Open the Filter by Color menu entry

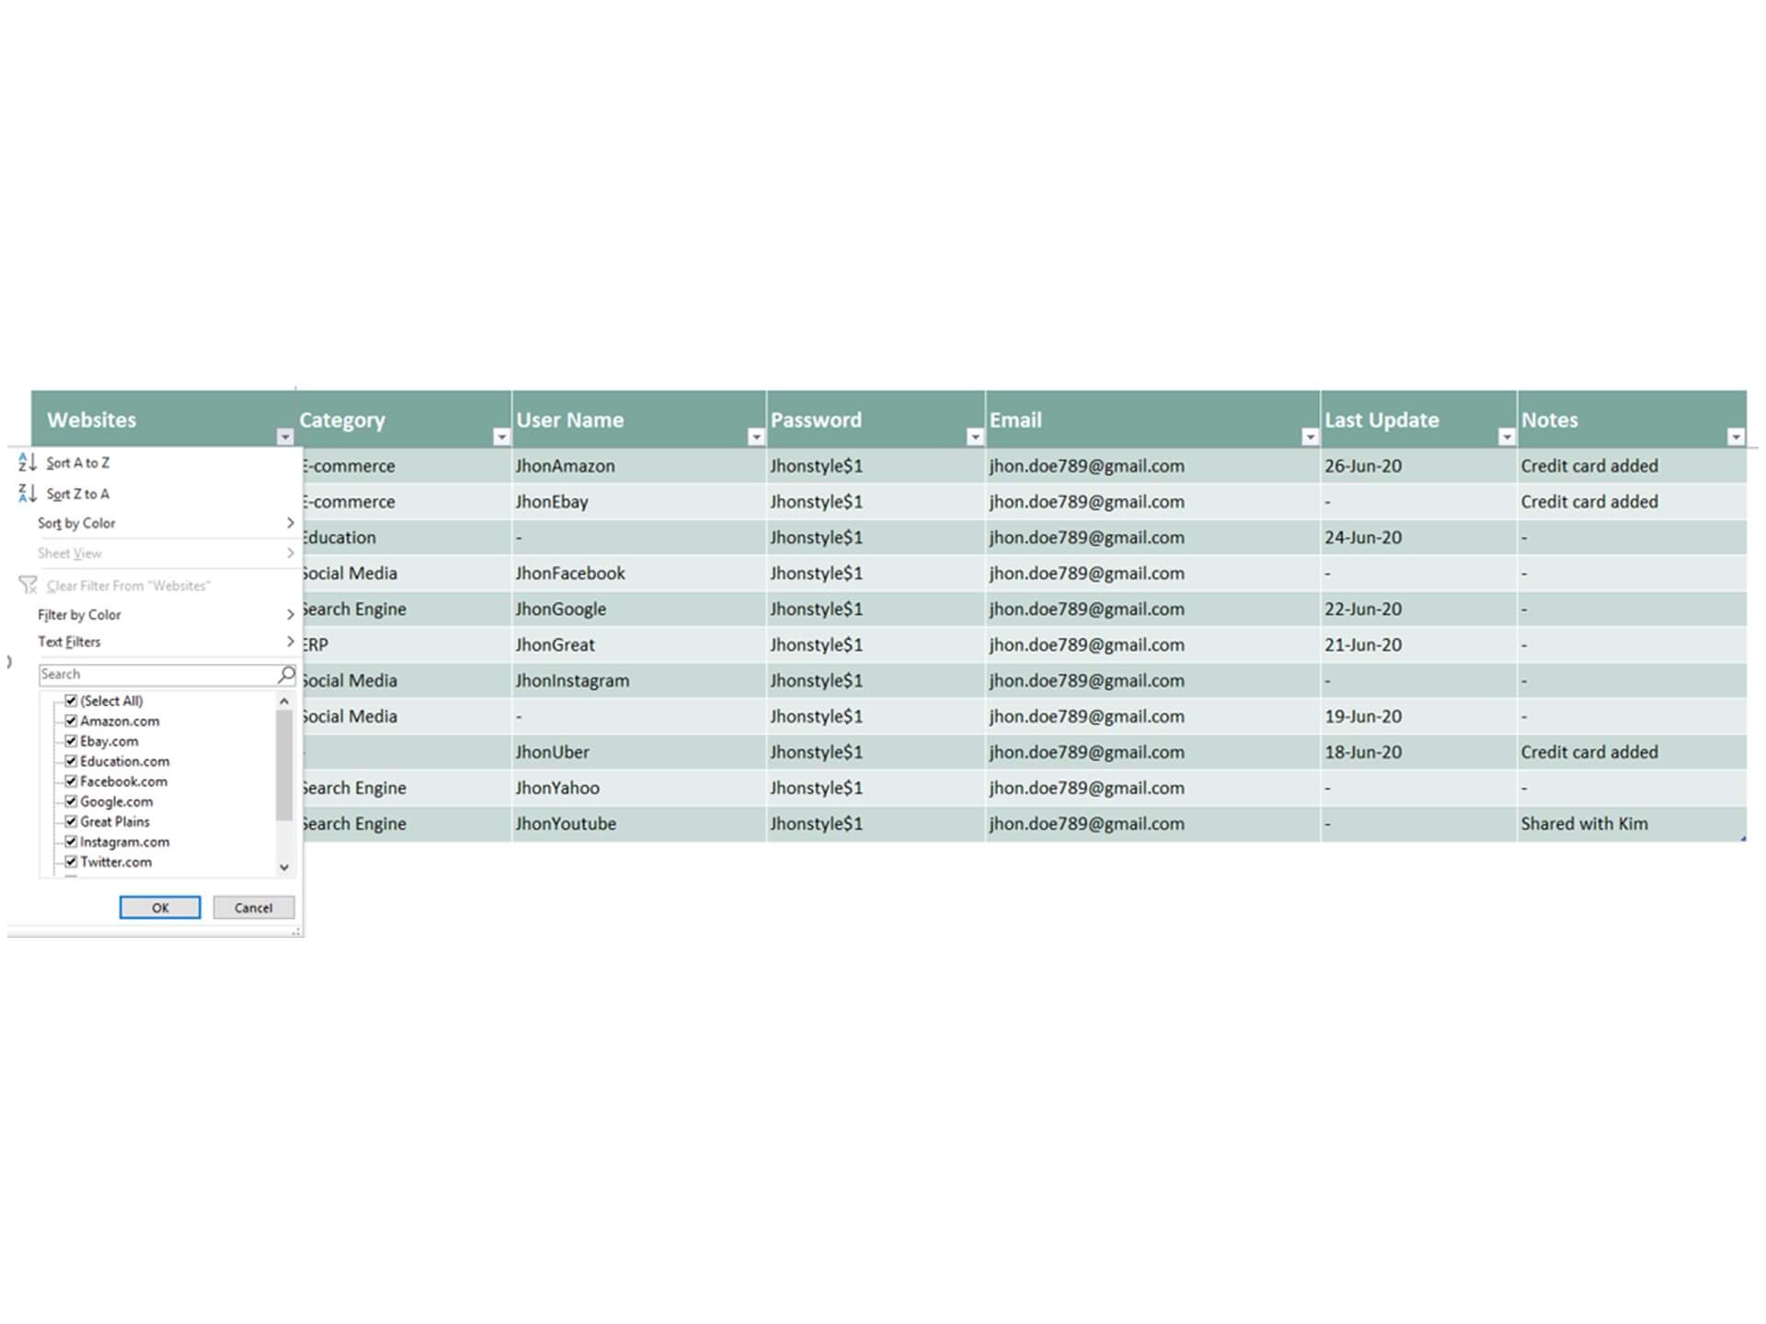155,614
